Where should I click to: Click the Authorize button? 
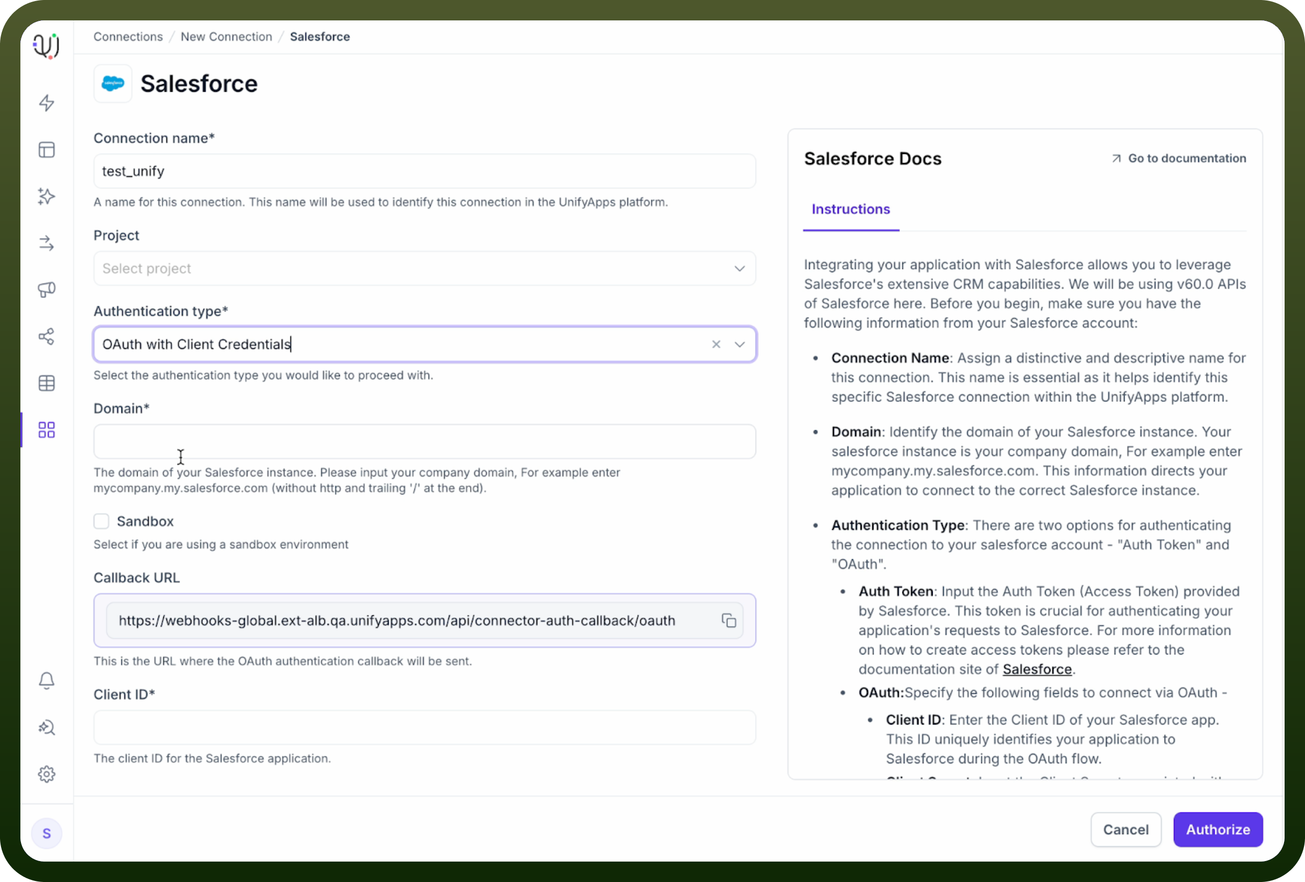(1218, 830)
